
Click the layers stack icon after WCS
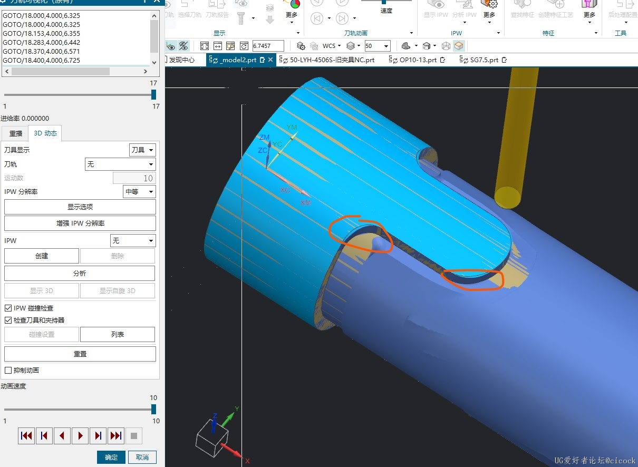click(x=351, y=46)
